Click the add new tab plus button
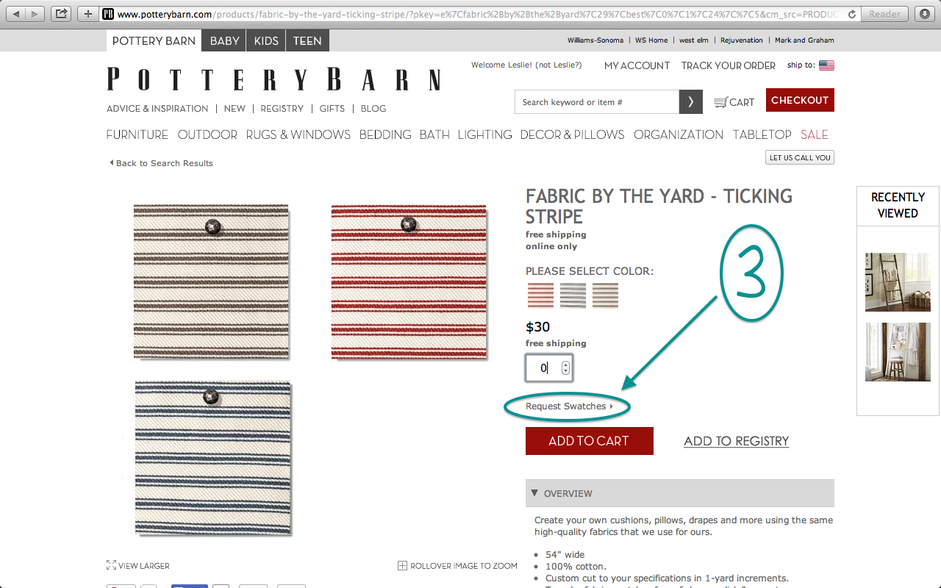The height and width of the screenshot is (588, 941). pyautogui.click(x=87, y=13)
